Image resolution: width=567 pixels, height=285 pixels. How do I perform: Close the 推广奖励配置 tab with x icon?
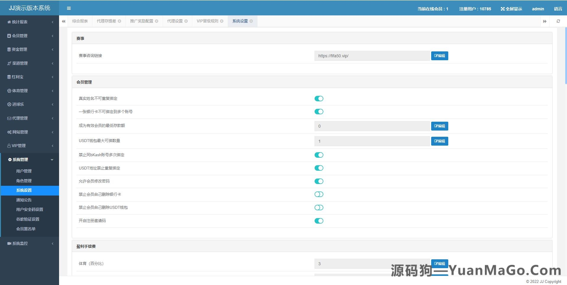point(157,21)
